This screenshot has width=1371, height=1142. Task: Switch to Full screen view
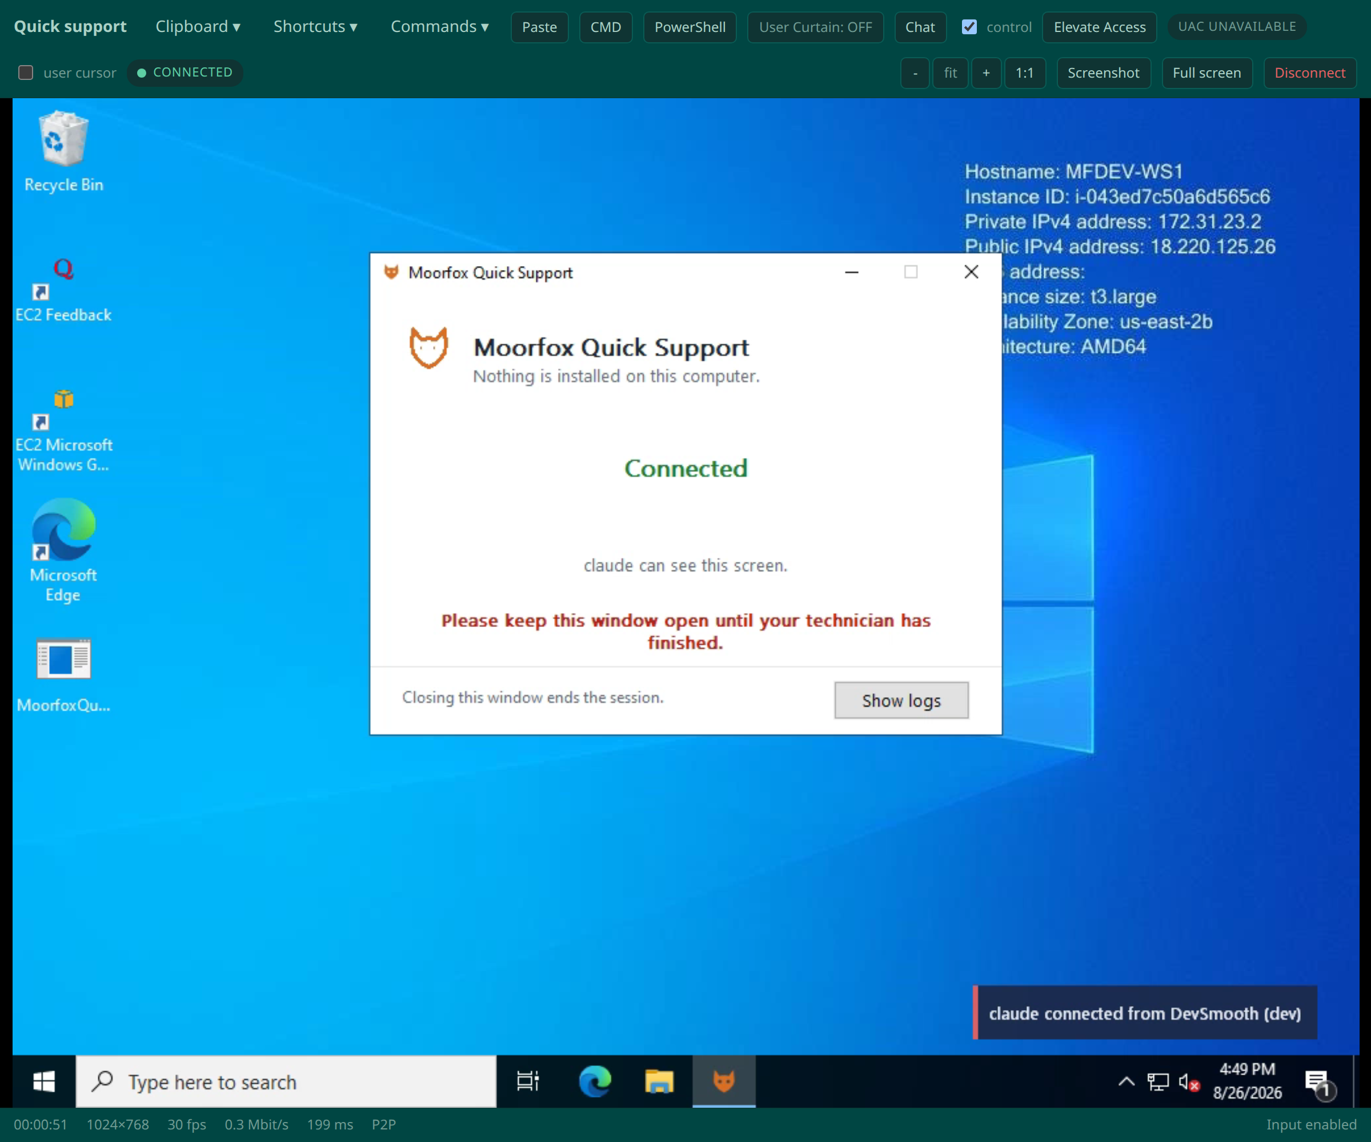(1206, 73)
